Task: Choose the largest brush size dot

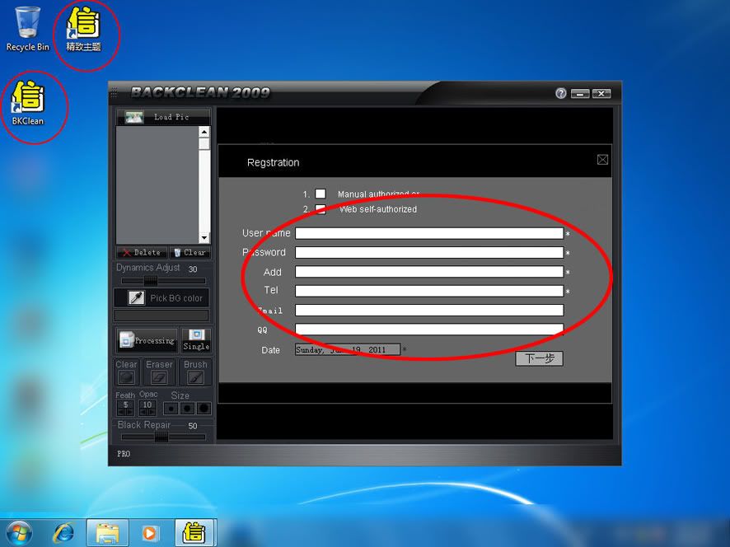Action: point(204,409)
